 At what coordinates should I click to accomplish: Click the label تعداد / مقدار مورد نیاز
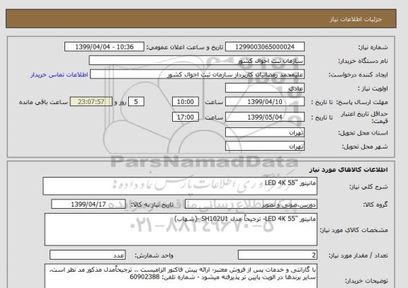click(358, 255)
